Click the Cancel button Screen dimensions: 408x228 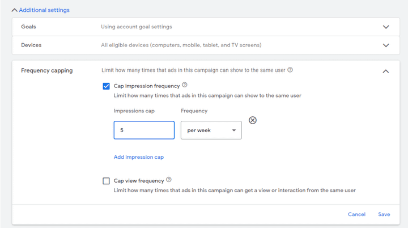click(x=356, y=214)
